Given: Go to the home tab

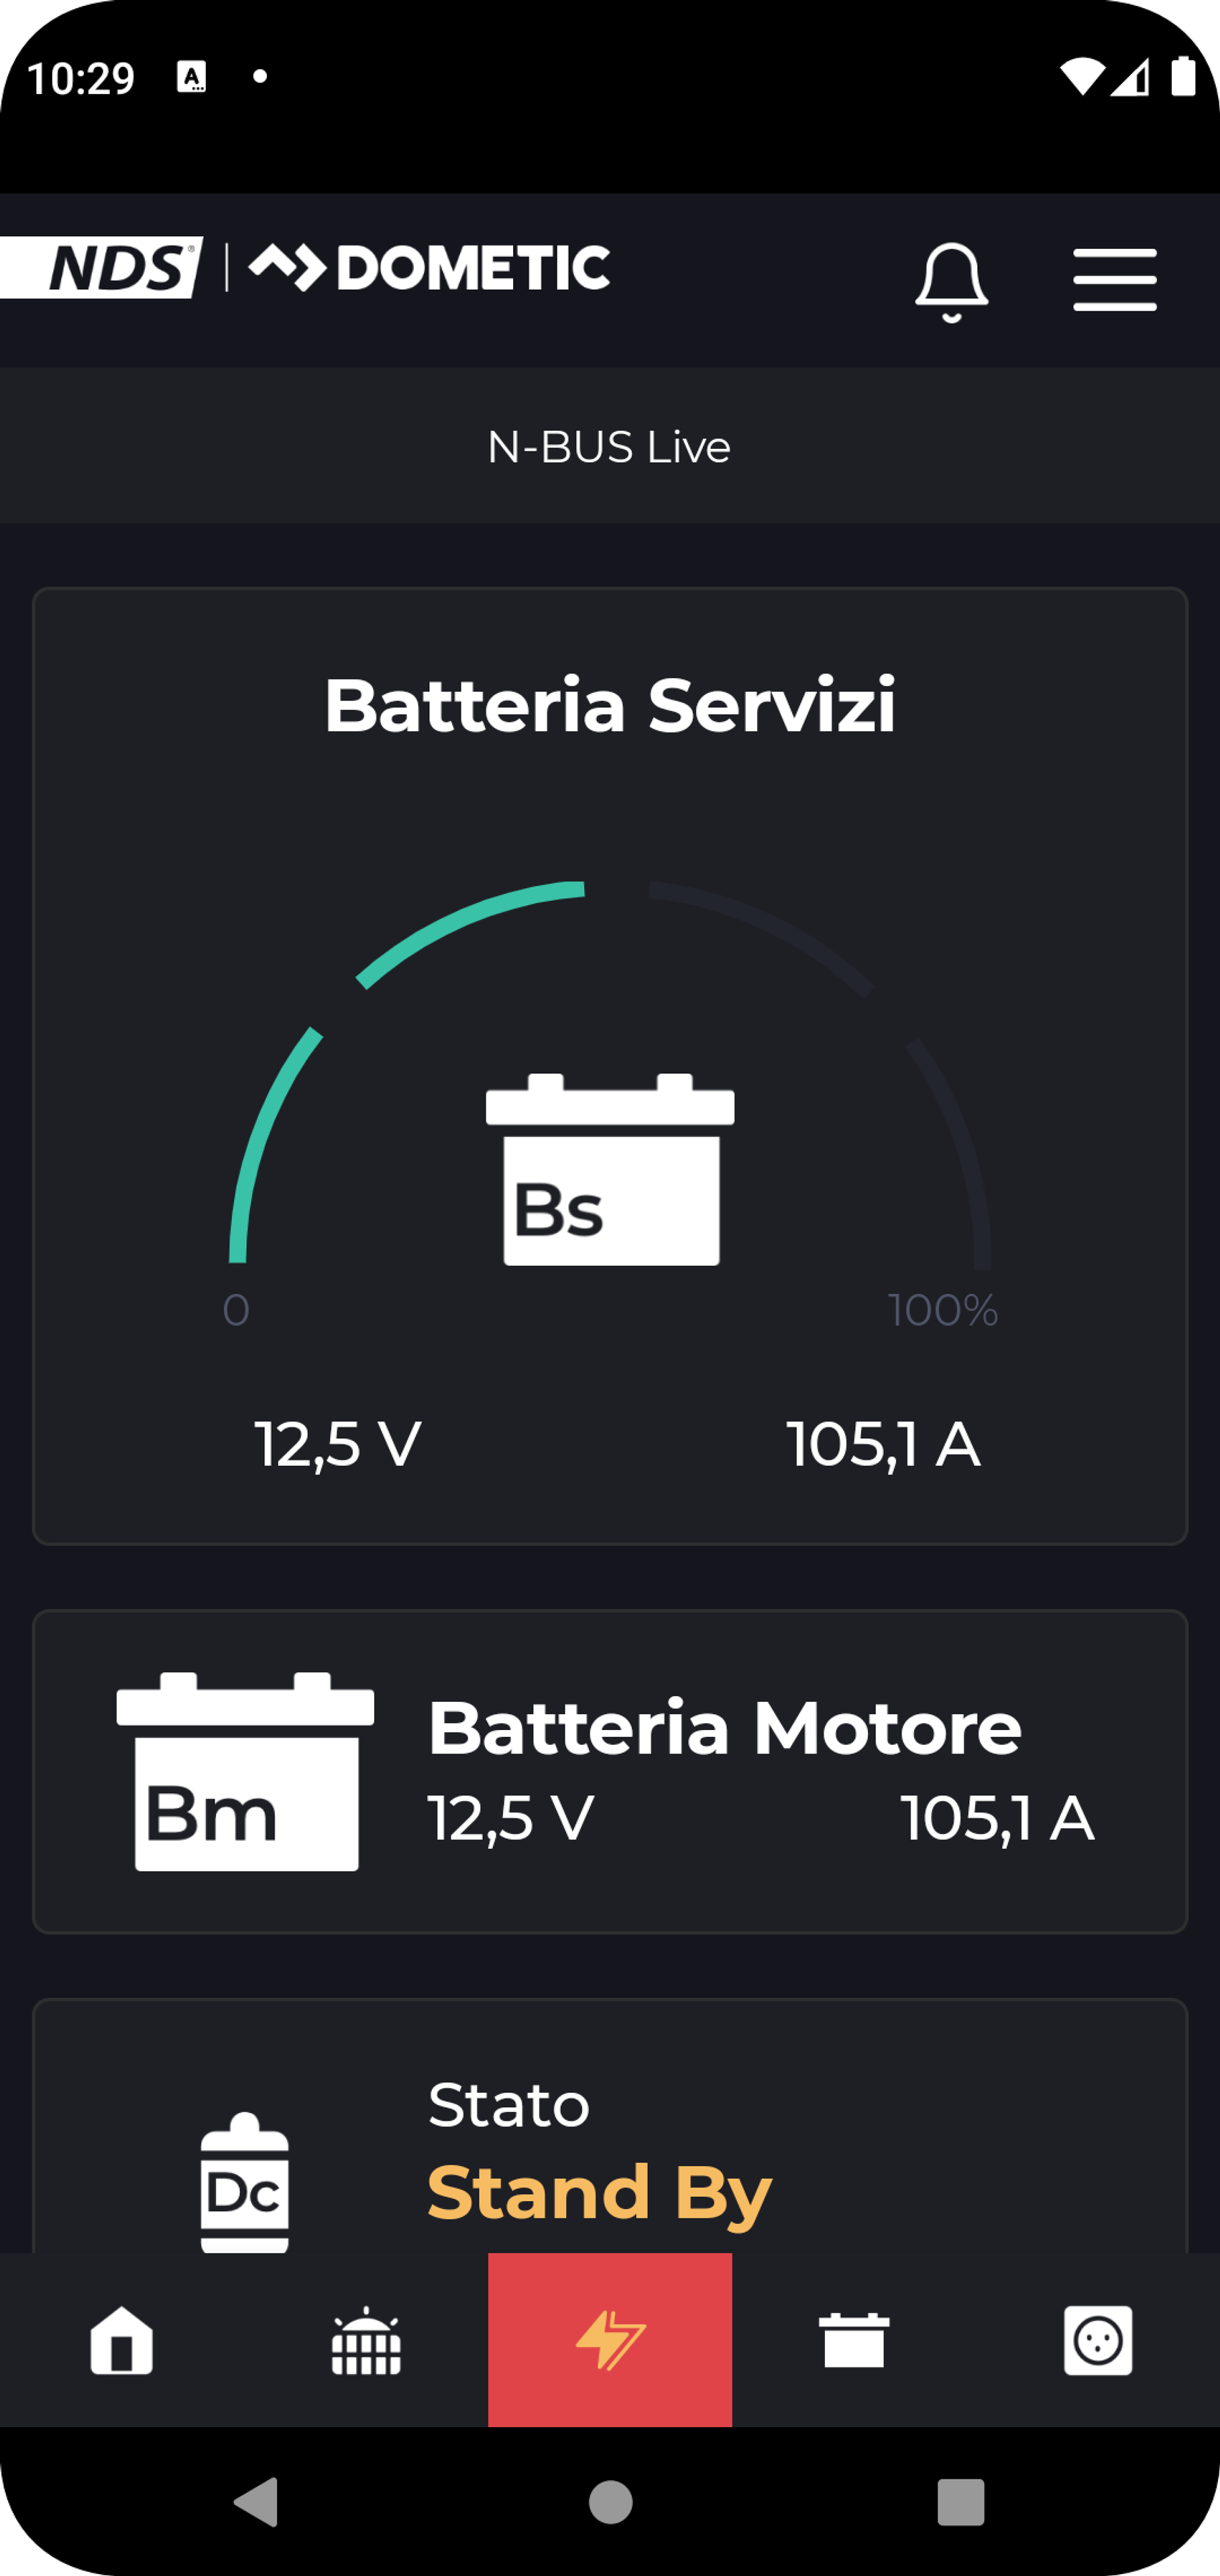Looking at the screenshot, I should 122,2340.
